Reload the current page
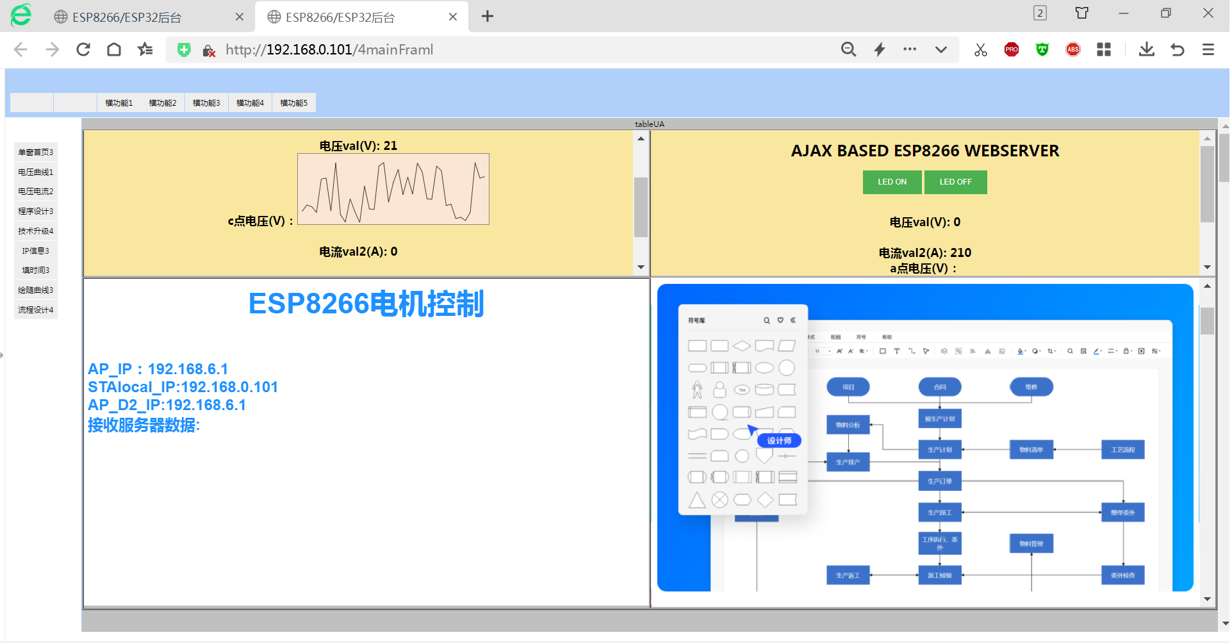Image resolution: width=1232 pixels, height=644 pixels. point(83,49)
